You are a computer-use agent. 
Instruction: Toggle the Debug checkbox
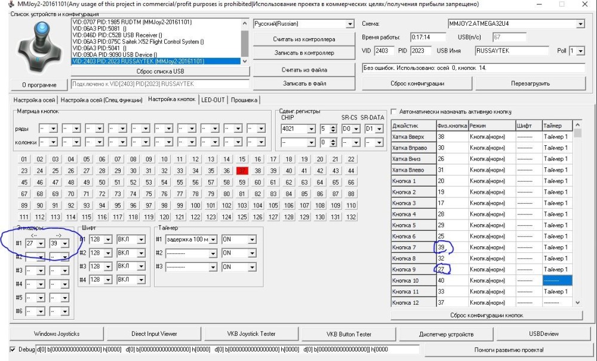coord(13,349)
